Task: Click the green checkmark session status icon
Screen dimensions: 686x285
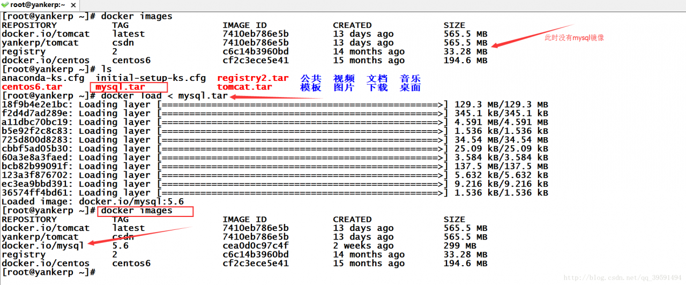Action: click(5, 5)
